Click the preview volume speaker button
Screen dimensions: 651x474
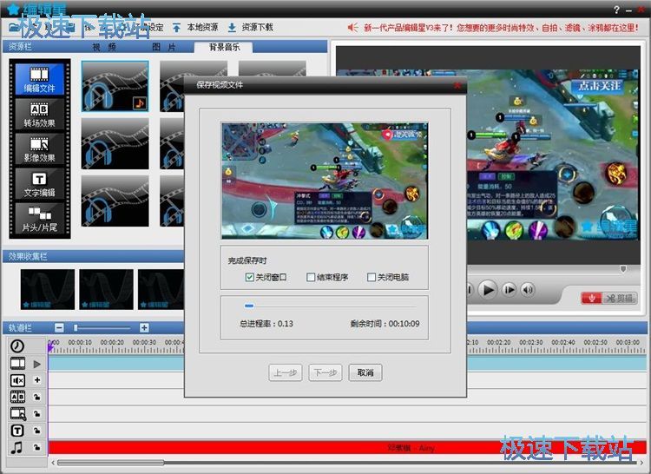(x=528, y=289)
